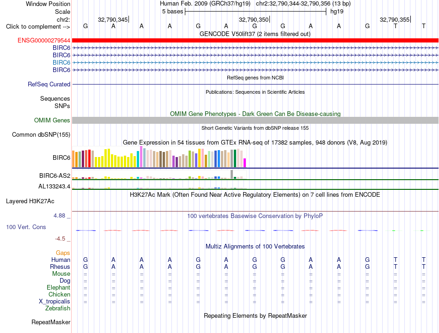Click GTEx Gene Expression track title
Screen dimensions: 439x333
coord(255,142)
